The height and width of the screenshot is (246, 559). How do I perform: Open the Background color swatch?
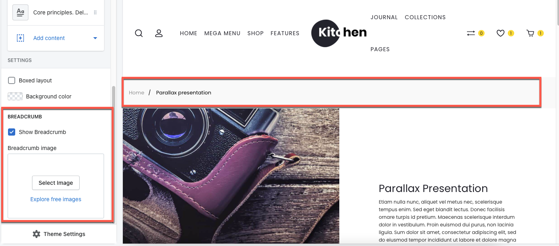coord(15,96)
